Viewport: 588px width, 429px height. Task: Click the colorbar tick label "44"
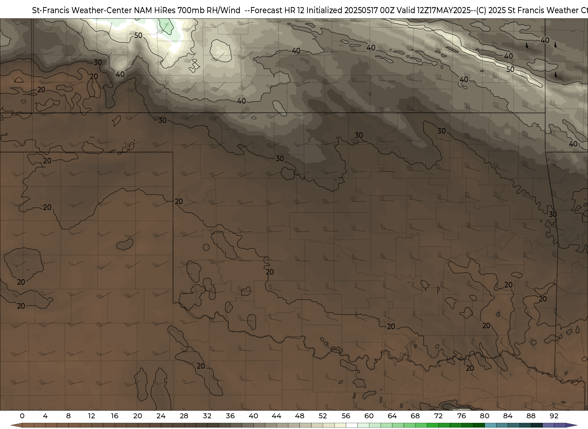click(277, 416)
